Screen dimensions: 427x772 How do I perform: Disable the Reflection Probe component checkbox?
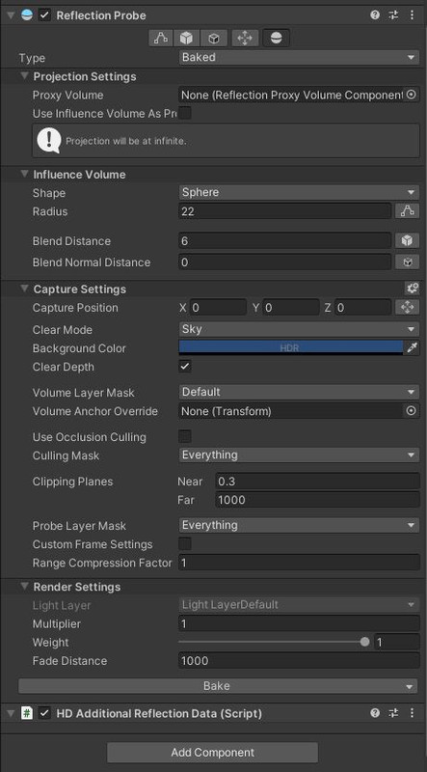(44, 15)
